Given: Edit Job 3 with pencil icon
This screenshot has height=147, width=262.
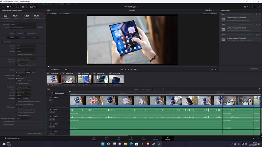Looking at the screenshot, I should point(257,35).
